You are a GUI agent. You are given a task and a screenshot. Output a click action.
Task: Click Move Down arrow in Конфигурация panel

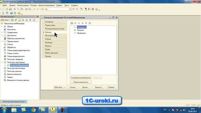[x=30, y=20]
